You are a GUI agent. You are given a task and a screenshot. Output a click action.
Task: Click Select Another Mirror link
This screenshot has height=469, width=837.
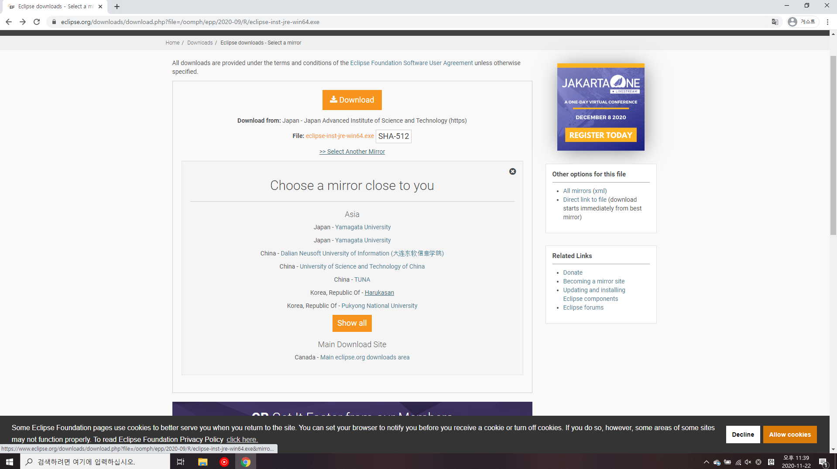352,152
